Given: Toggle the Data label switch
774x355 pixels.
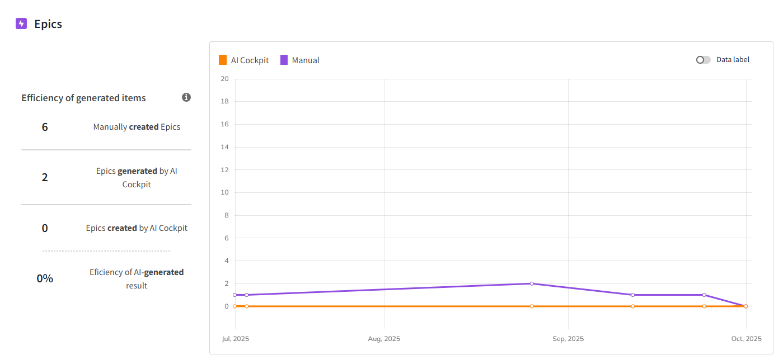Looking at the screenshot, I should tap(703, 60).
